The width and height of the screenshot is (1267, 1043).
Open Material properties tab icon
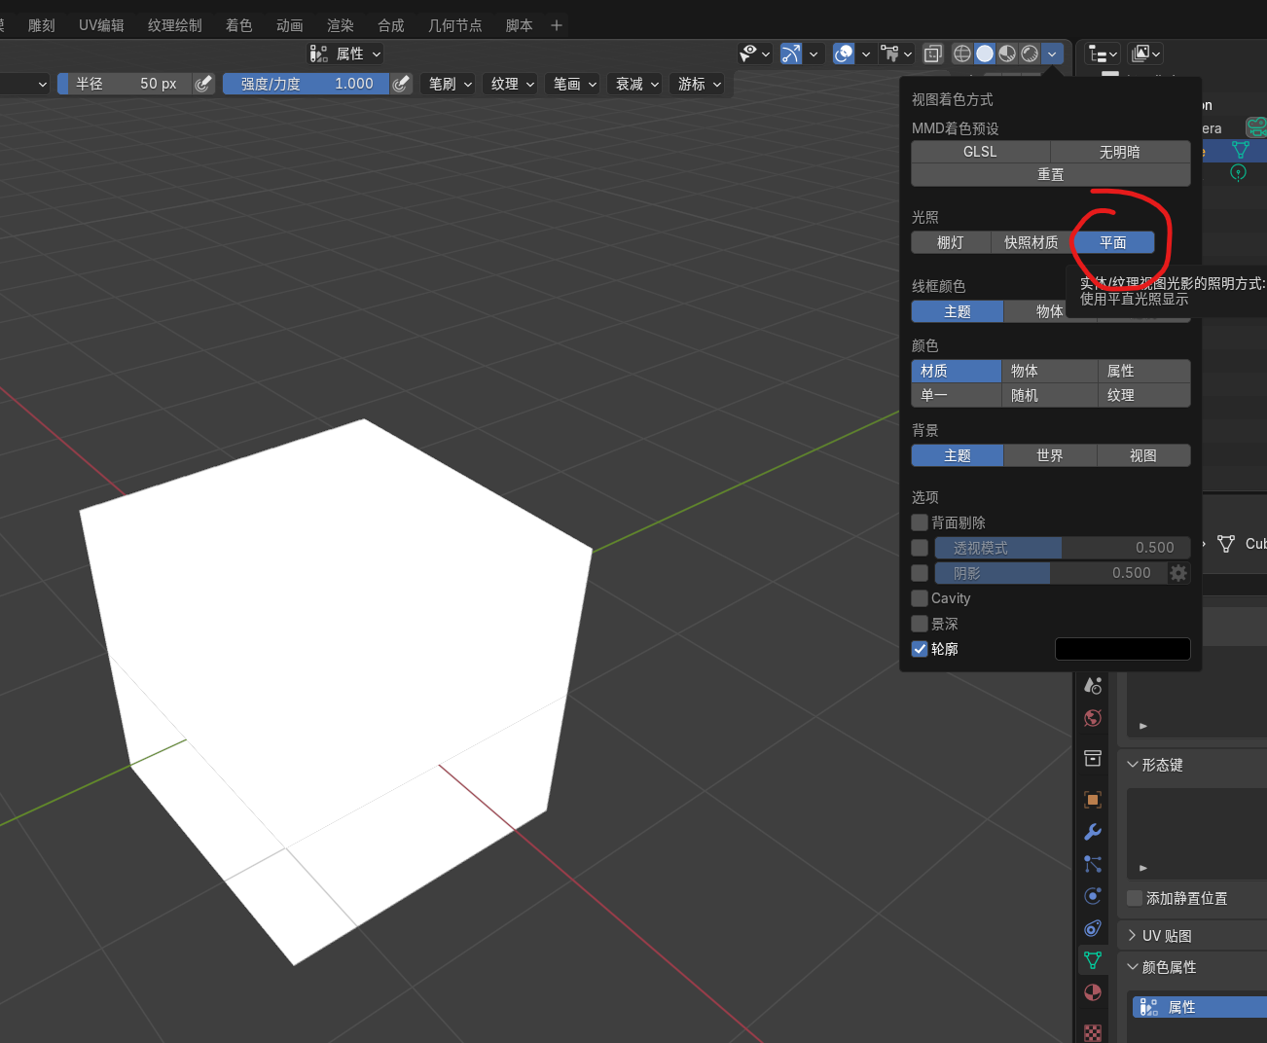click(1093, 992)
